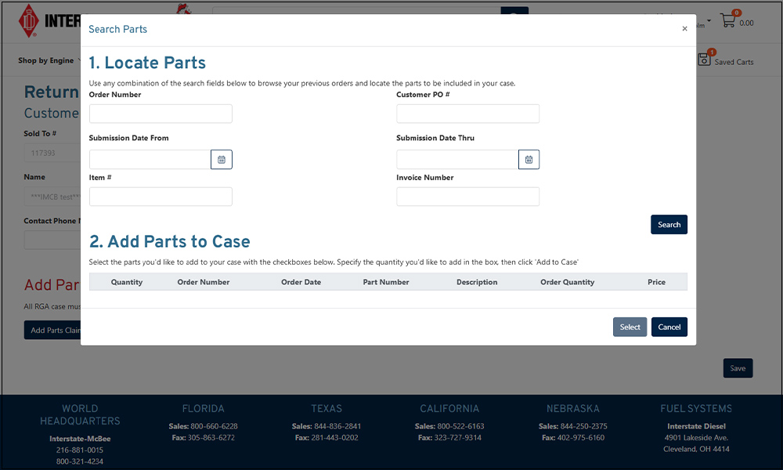
Task: Click the Search Parts dialog title
Action: point(118,30)
